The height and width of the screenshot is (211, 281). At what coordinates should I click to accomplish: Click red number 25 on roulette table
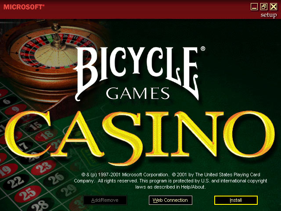click(x=28, y=194)
